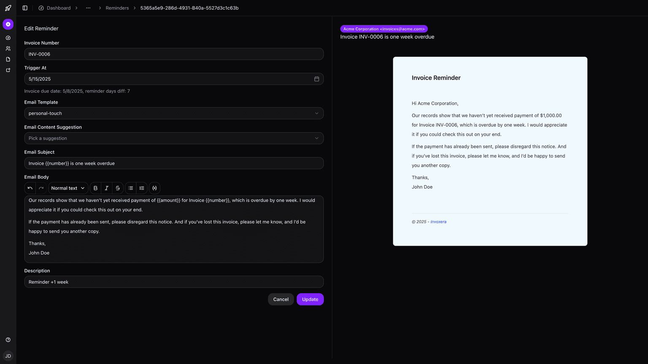Toggle bold formatting in the editor

(95, 188)
